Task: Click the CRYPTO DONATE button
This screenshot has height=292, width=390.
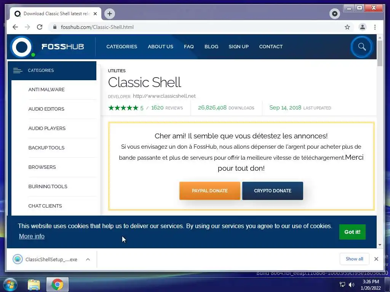Action: (x=273, y=191)
